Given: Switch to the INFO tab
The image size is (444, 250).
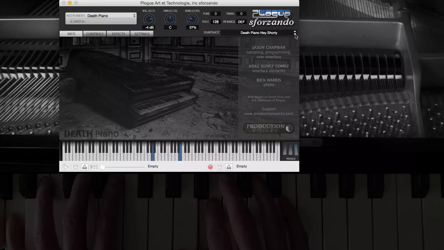Looking at the screenshot, I should point(71,34).
